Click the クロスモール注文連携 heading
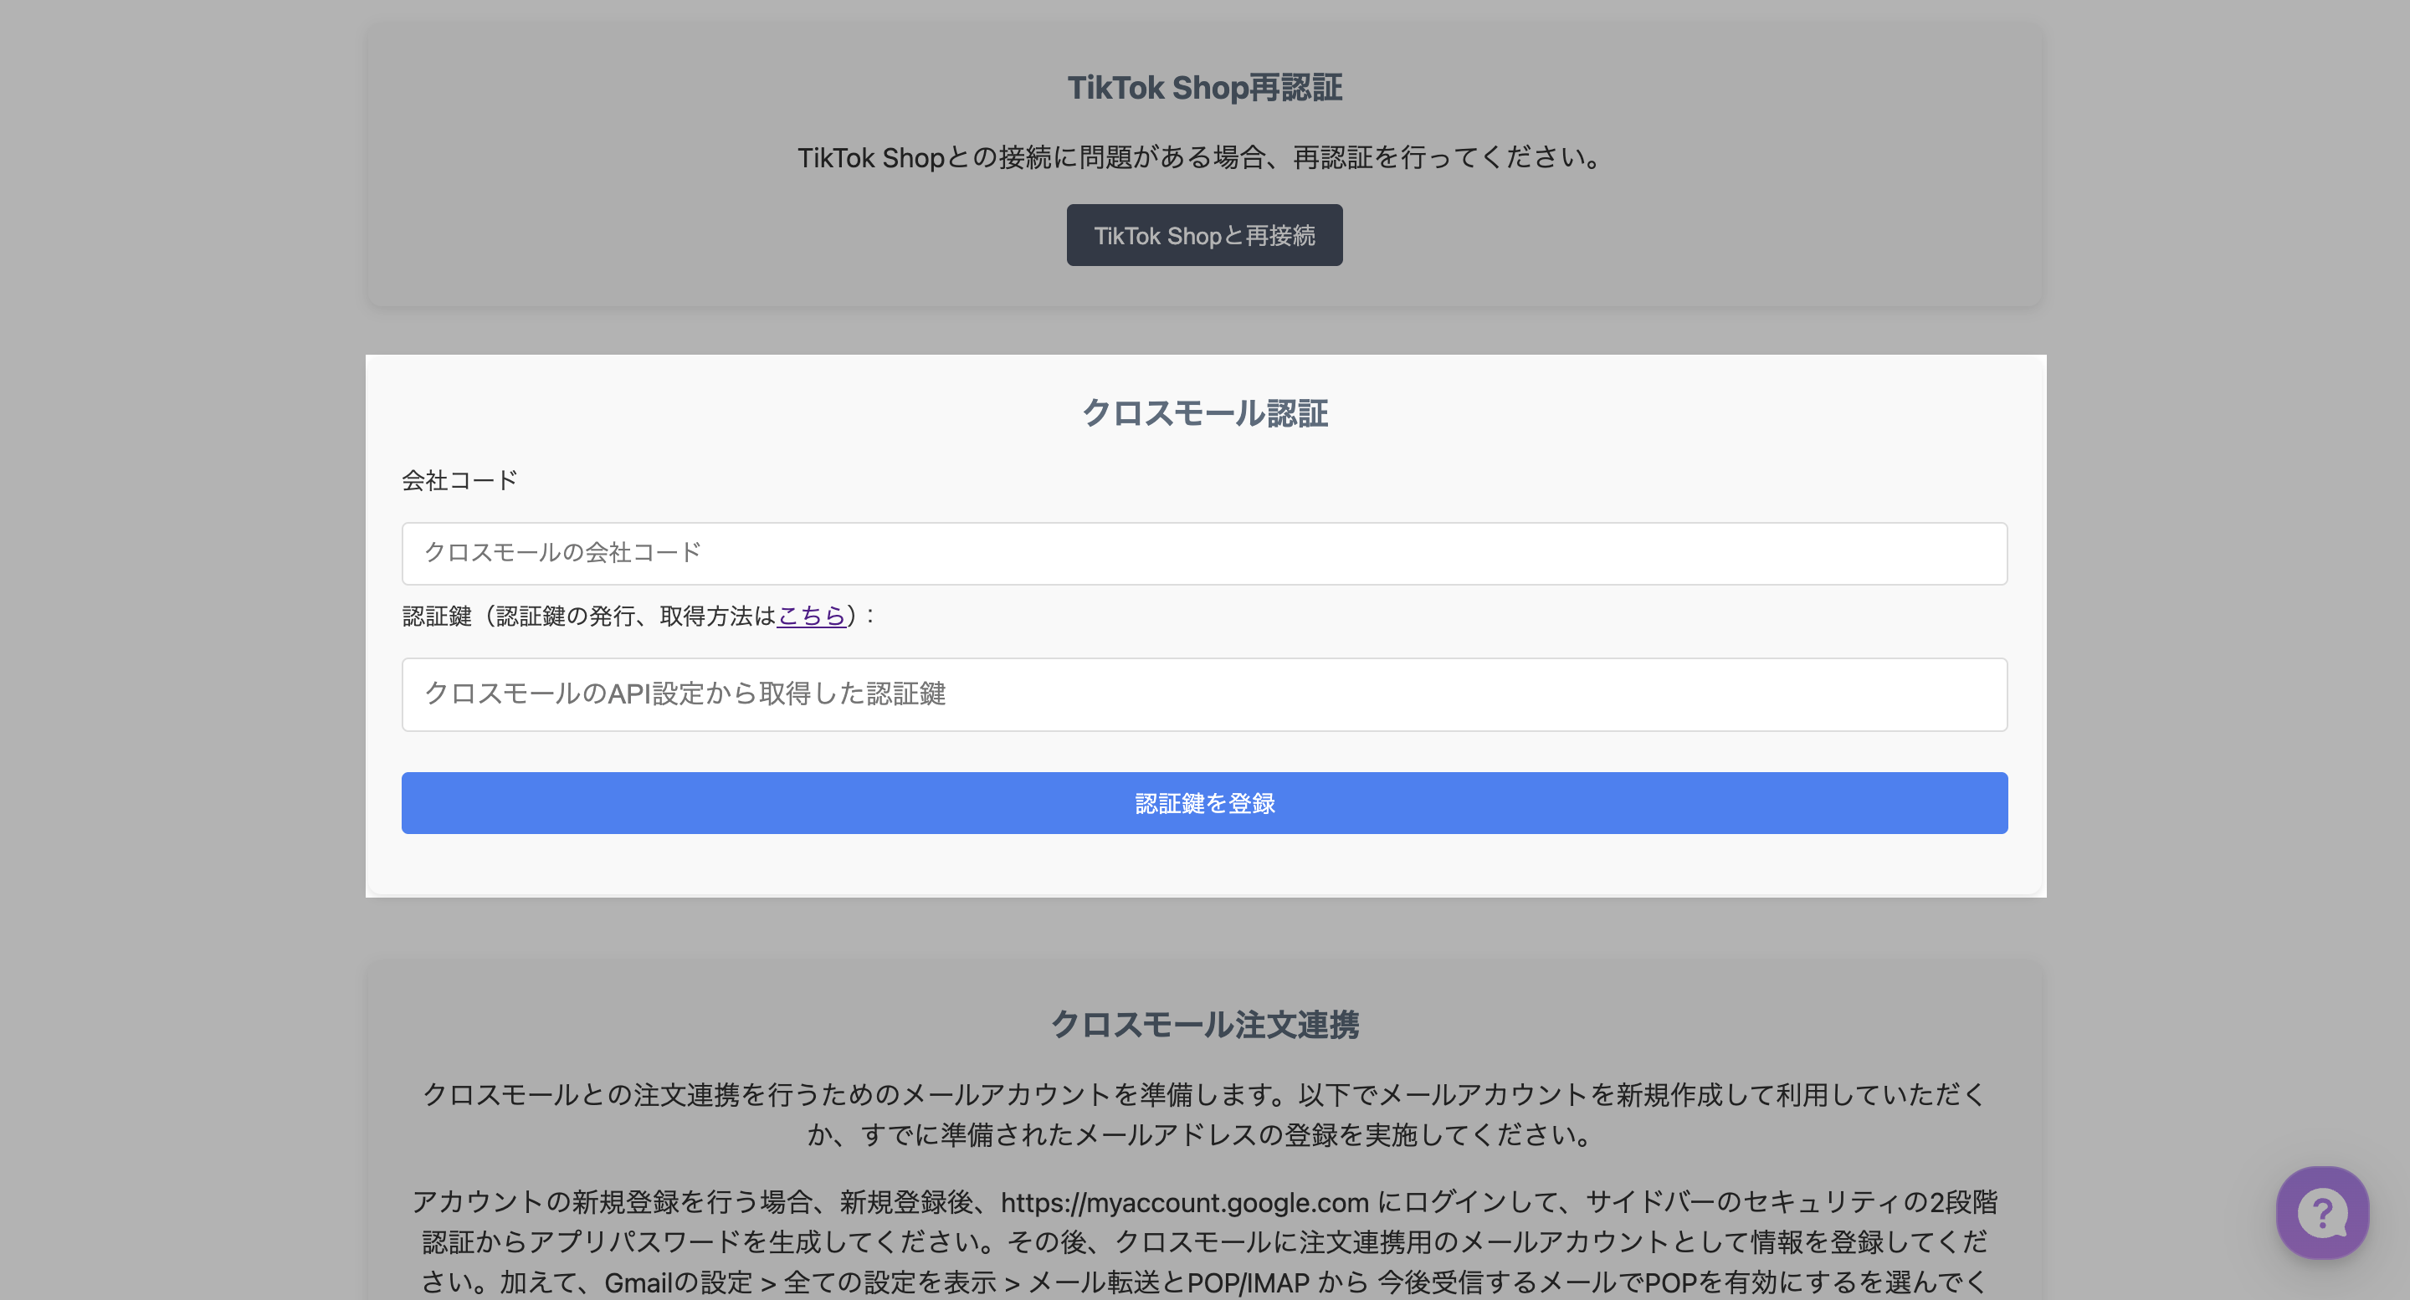 1204,1025
